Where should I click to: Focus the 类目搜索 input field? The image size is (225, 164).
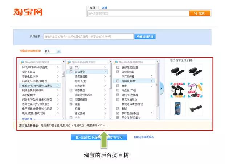(89, 36)
